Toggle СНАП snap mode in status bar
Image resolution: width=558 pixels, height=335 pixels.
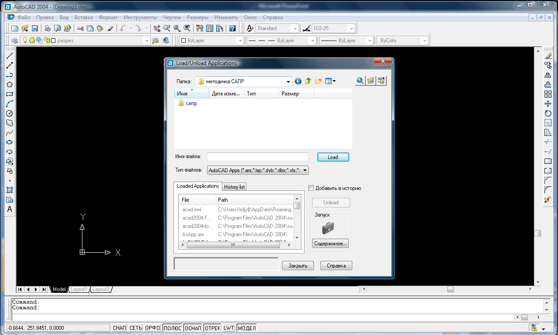click(x=119, y=328)
